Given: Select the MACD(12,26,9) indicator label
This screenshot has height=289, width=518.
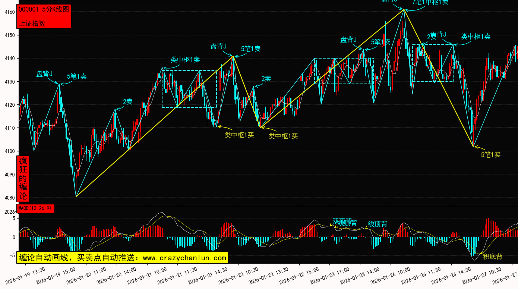Looking at the screenshot, I should [35, 208].
